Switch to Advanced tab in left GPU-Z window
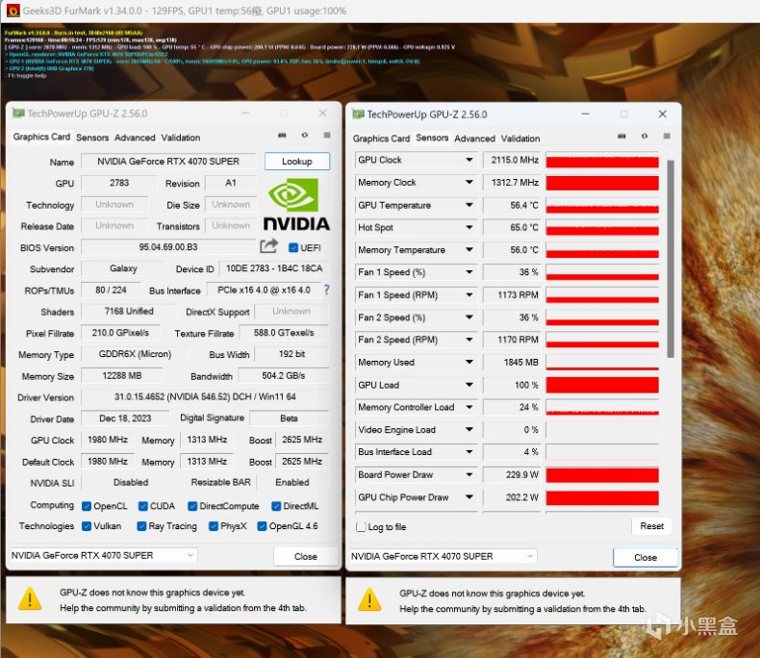The image size is (760, 658). coord(135,138)
